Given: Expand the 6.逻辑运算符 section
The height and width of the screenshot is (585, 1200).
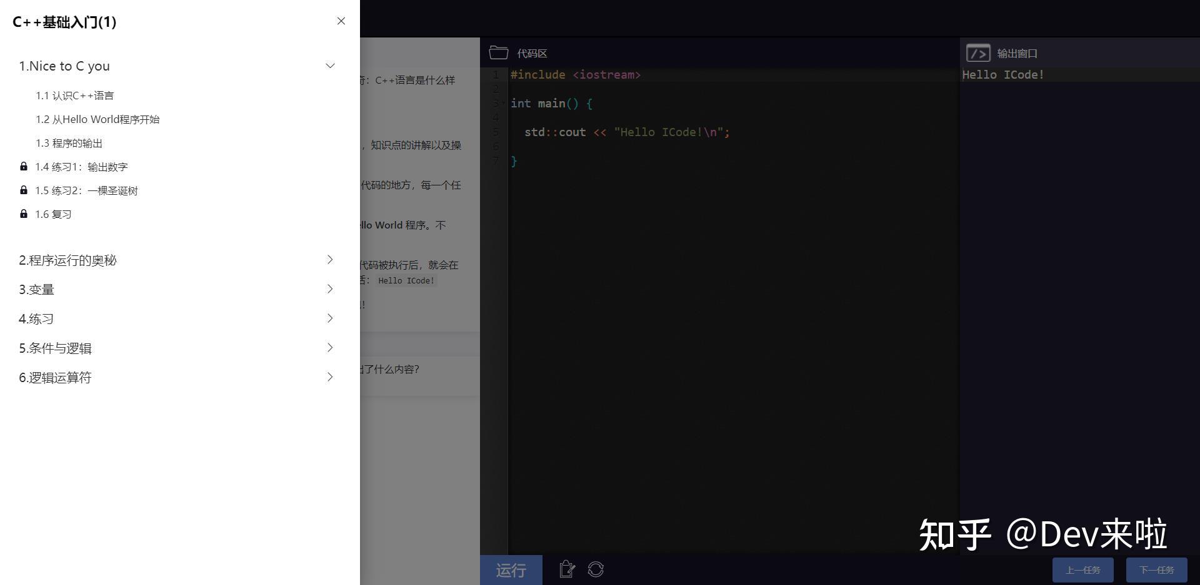Looking at the screenshot, I should coord(330,377).
